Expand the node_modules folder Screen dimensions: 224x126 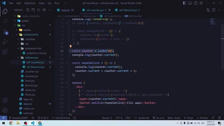[15, 16]
